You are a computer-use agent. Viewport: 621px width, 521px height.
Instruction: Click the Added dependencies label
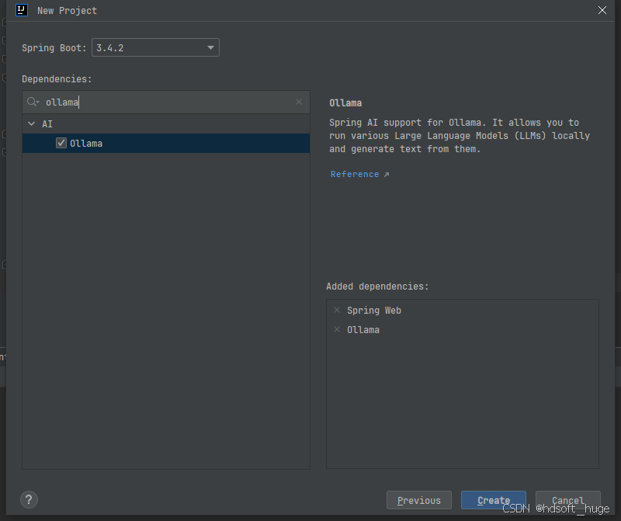tap(377, 287)
